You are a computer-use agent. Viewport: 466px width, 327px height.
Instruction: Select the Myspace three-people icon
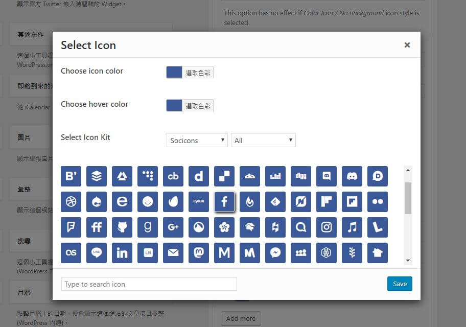[301, 253]
